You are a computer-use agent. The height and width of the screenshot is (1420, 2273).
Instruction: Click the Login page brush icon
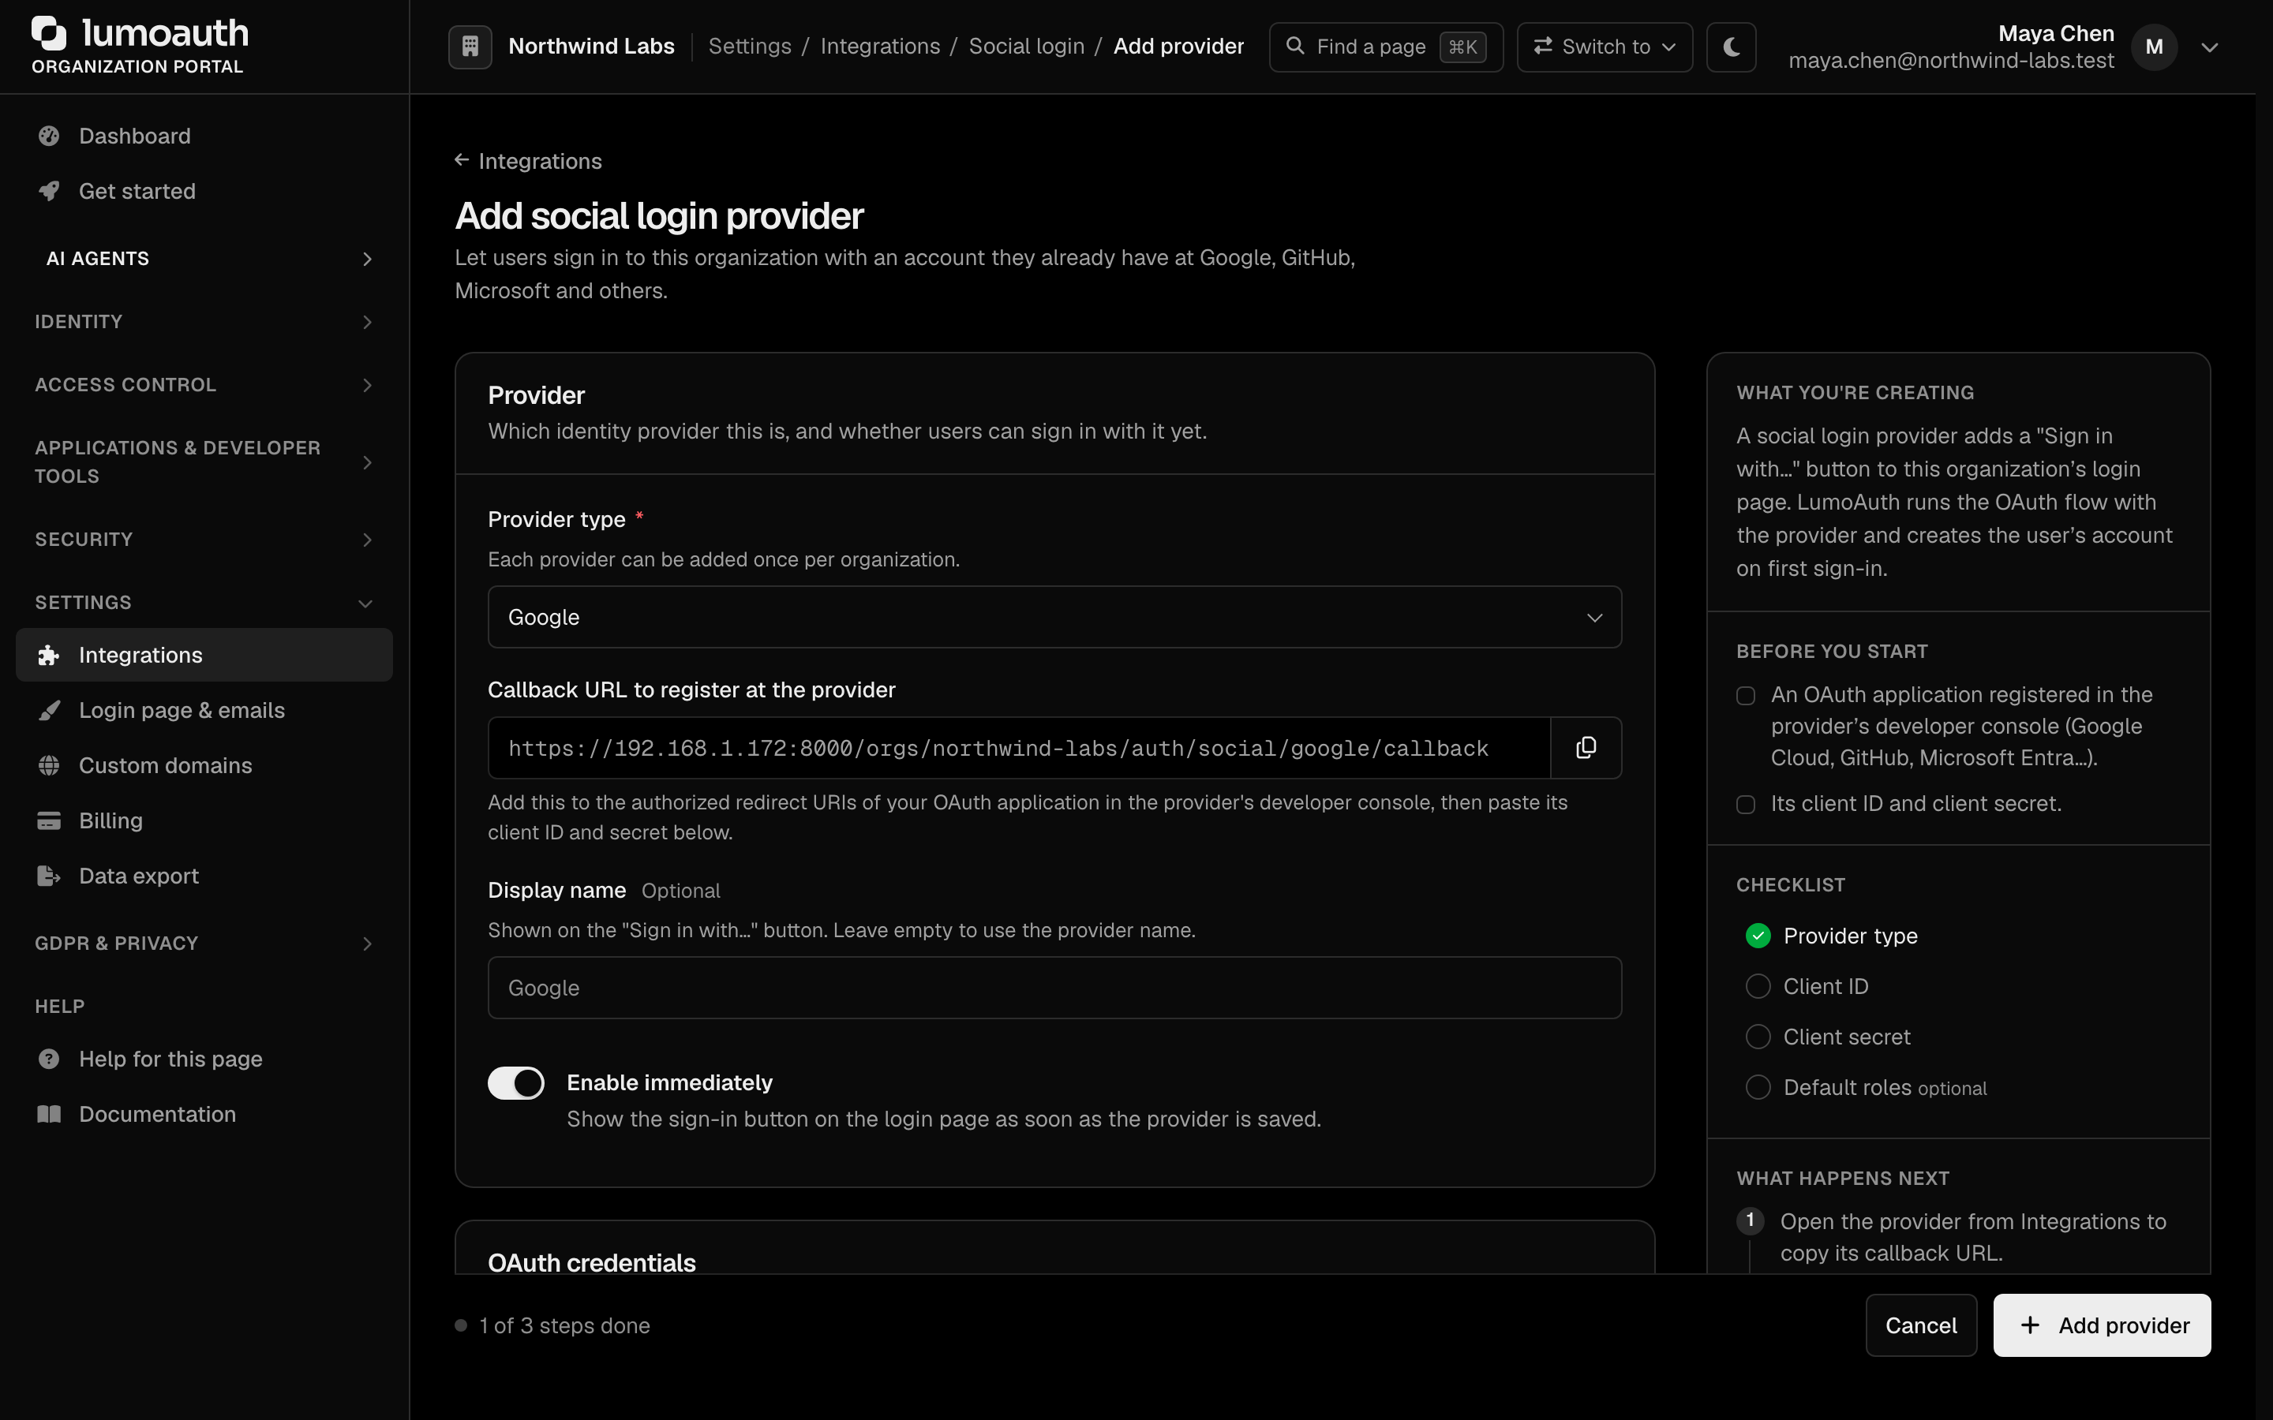(49, 711)
